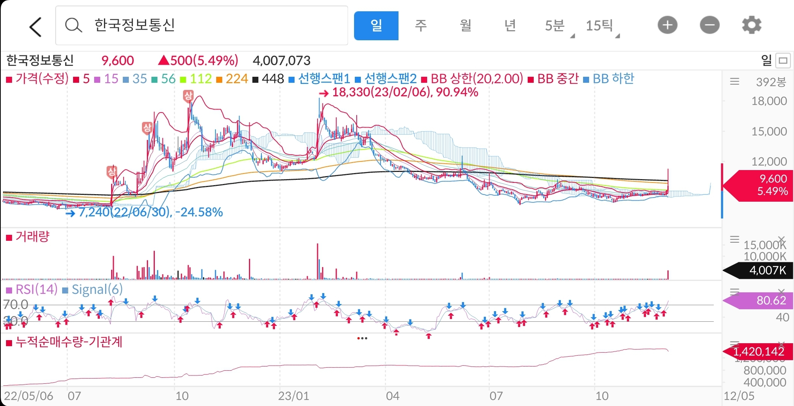
Task: Click the 한국정보통신 stock name in info row
Action: 40,60
